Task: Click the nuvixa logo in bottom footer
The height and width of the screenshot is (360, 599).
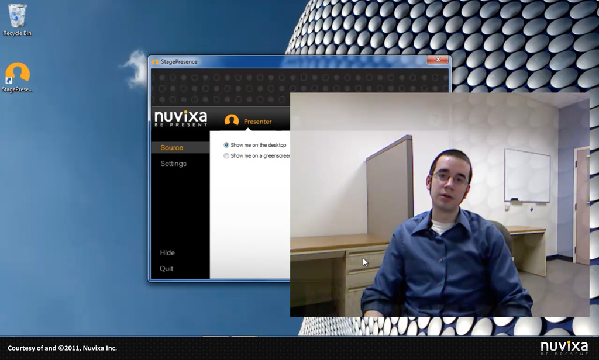Action: (x=564, y=347)
